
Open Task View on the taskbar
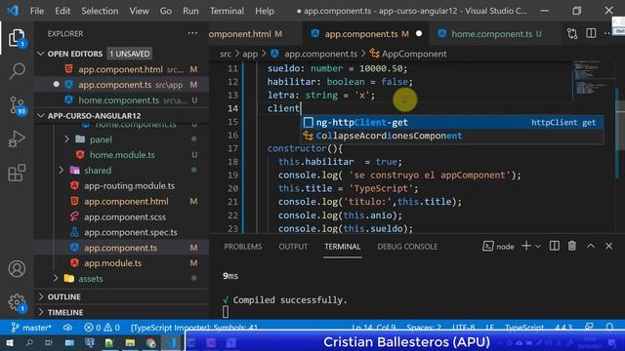click(x=49, y=342)
